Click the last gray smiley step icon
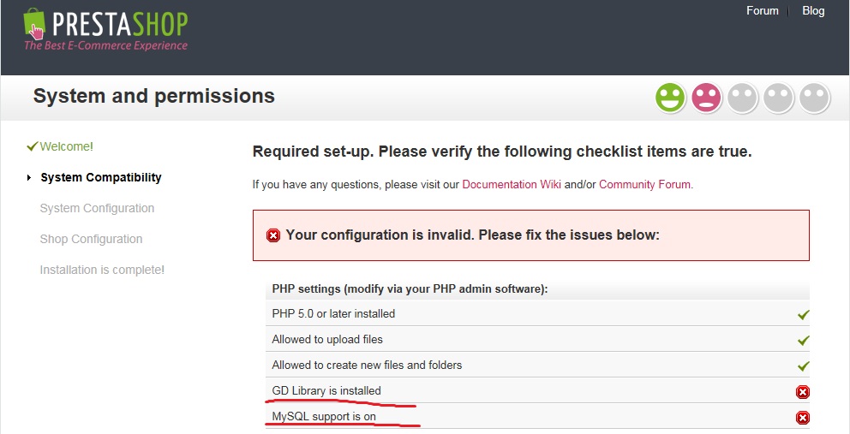850x434 pixels. (x=815, y=98)
